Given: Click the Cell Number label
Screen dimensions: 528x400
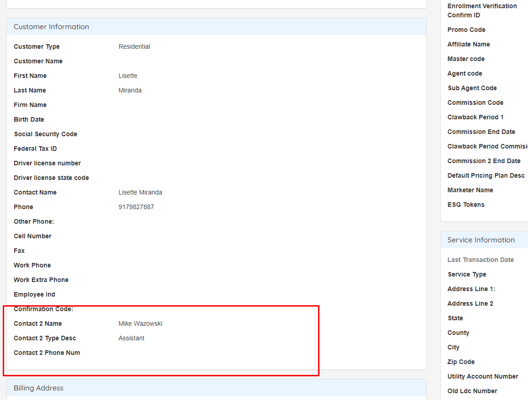Looking at the screenshot, I should [32, 236].
